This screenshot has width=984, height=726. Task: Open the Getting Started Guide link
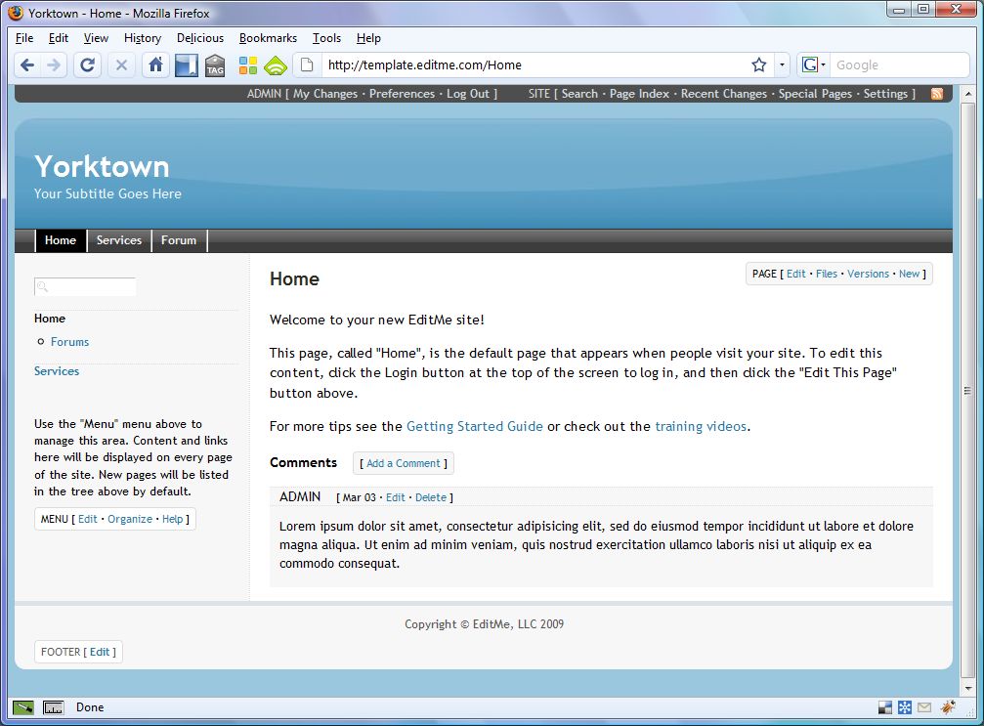click(x=475, y=427)
